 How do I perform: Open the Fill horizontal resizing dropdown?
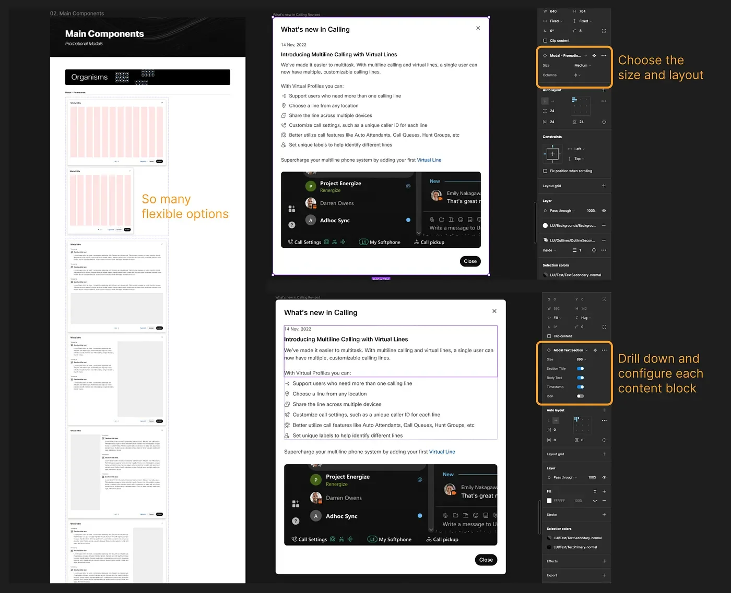click(x=555, y=318)
